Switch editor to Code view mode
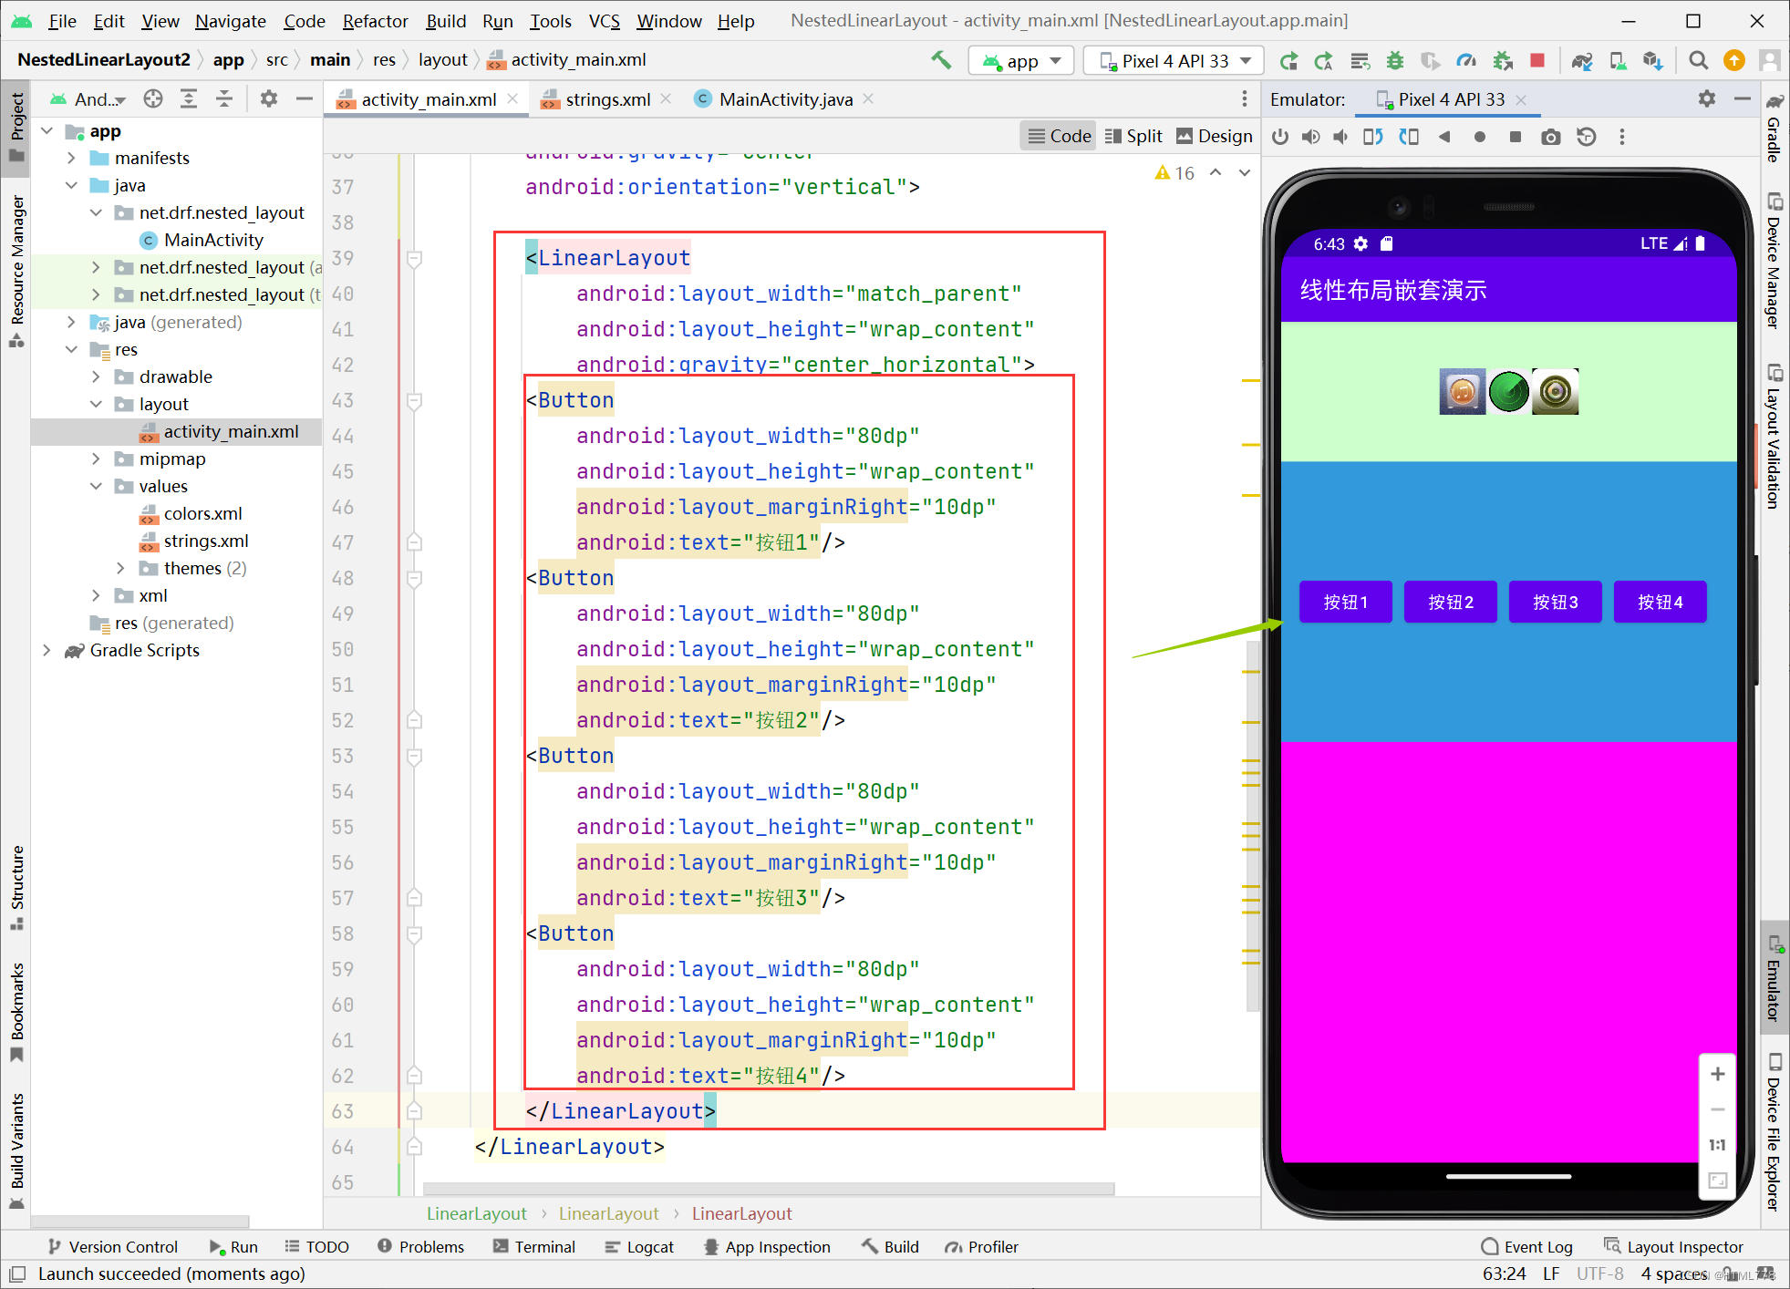Screen dimensions: 1790x1289 tap(1059, 136)
